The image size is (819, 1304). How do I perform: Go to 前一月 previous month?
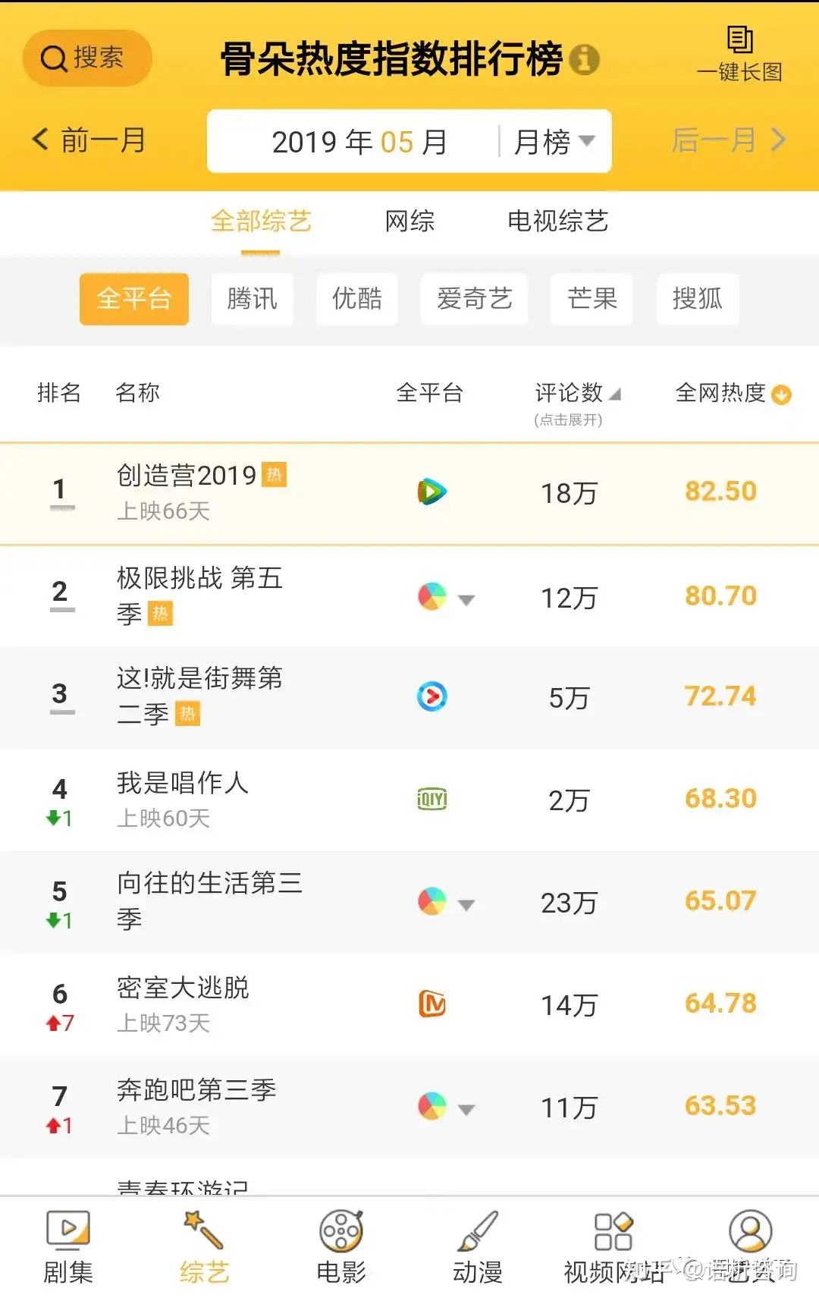click(x=89, y=140)
